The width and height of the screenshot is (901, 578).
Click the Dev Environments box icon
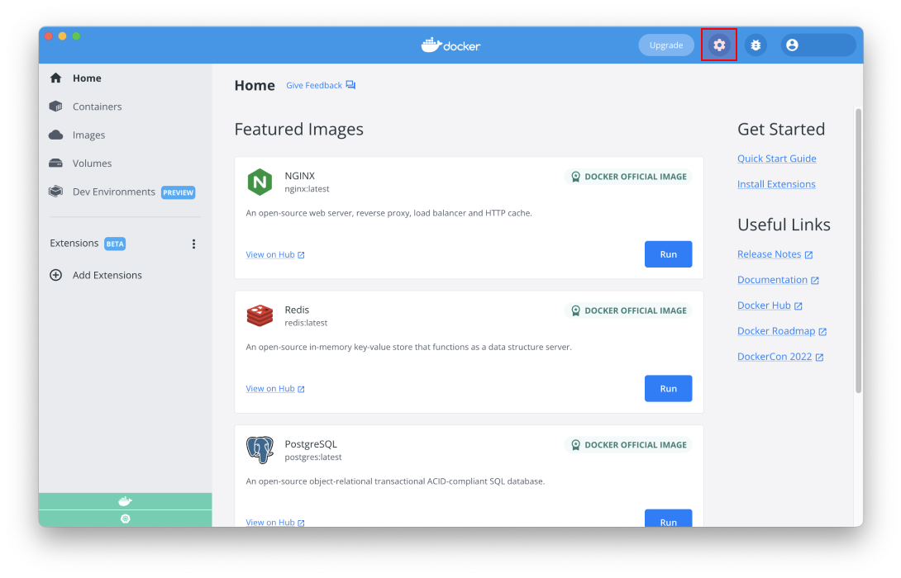pyautogui.click(x=55, y=191)
